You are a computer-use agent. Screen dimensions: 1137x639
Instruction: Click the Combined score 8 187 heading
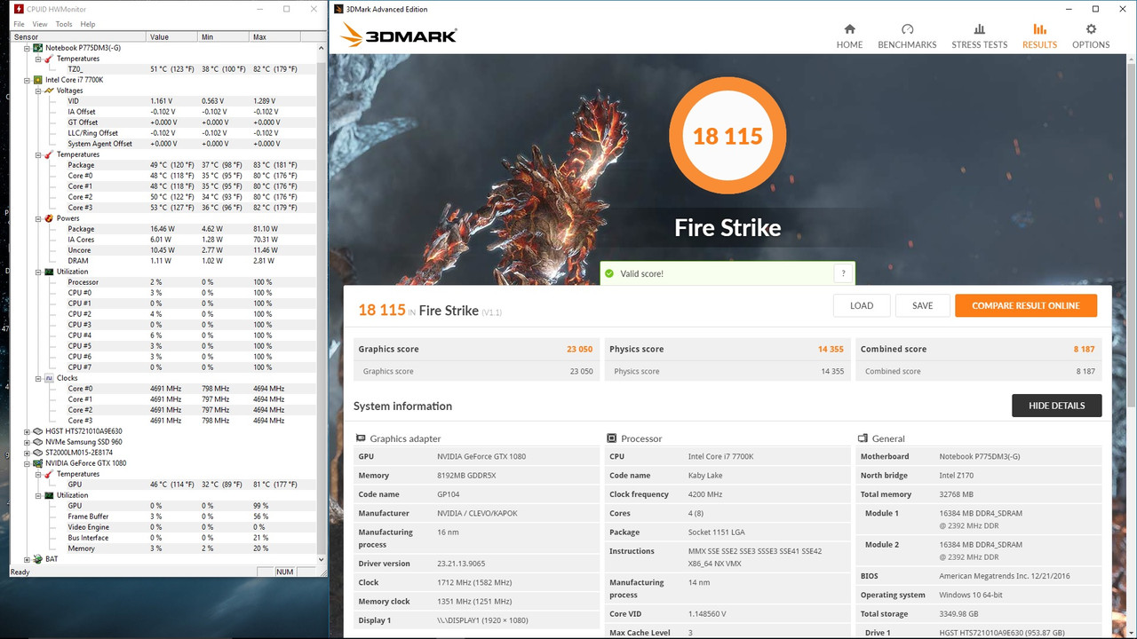pos(978,349)
